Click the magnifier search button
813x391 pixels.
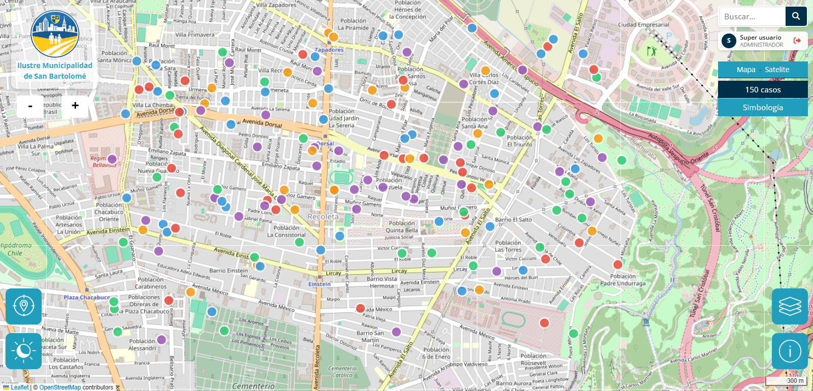pos(796,16)
